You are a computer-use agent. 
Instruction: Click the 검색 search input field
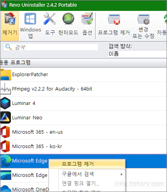51,47
